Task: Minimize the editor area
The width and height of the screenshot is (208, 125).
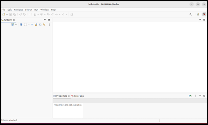Action: (x=200, y=20)
